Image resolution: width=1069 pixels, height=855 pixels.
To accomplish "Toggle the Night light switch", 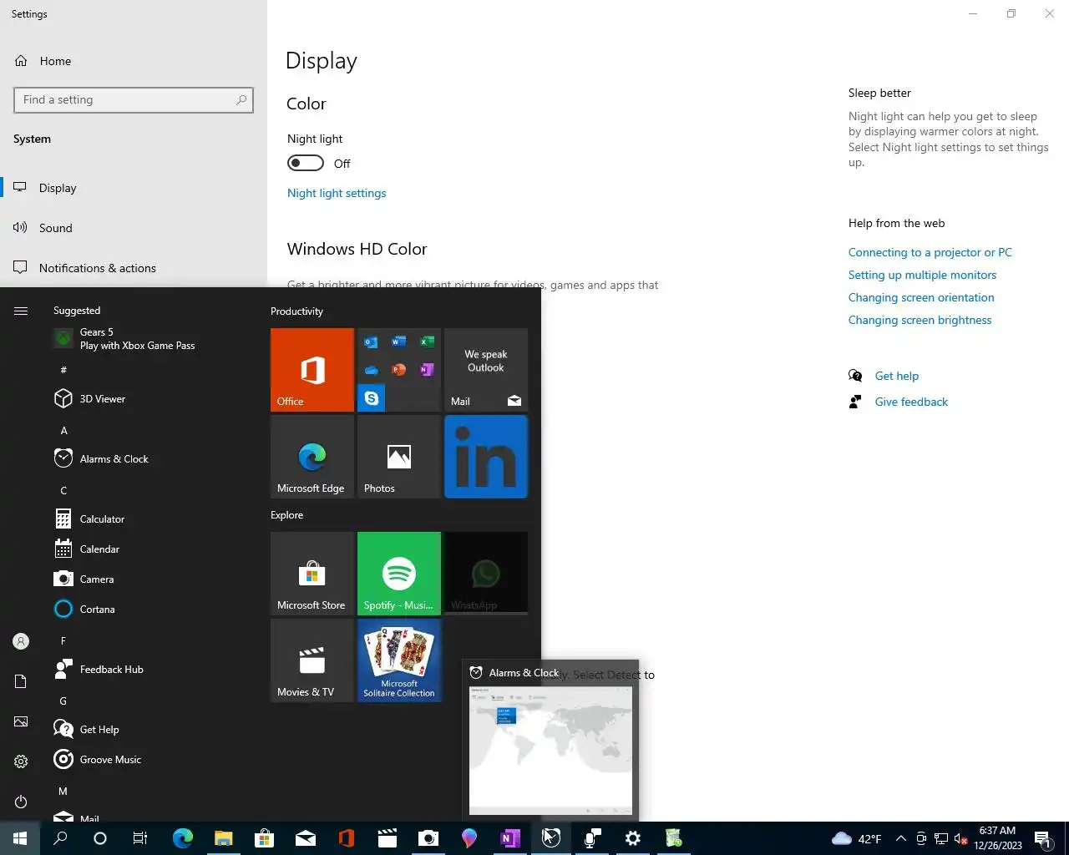I will click(306, 163).
